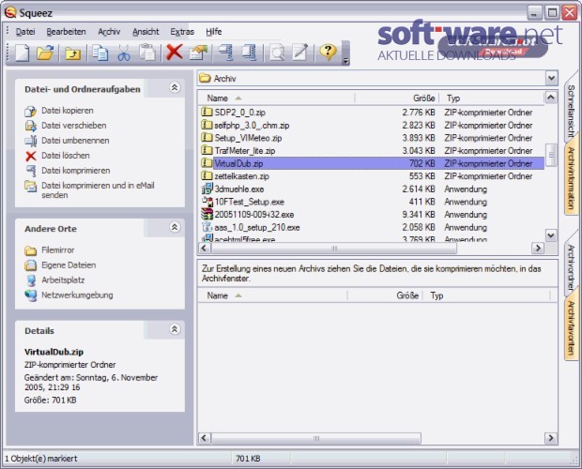Open the Ansicht menu
The height and width of the screenshot is (469, 582).
pos(145,32)
